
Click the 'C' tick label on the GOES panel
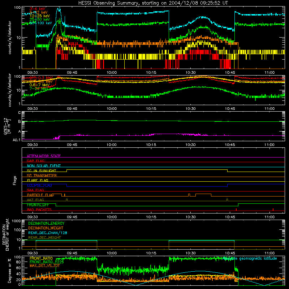point(20,113)
